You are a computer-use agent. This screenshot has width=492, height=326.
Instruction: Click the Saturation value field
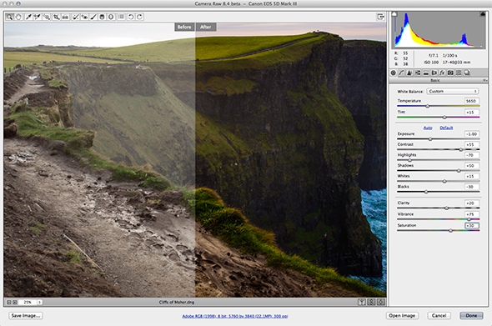[x=471, y=226]
